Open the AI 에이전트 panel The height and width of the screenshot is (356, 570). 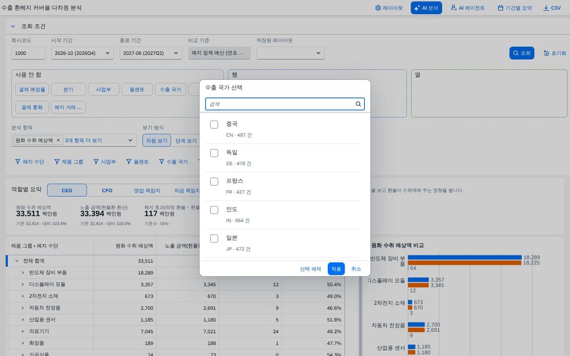click(x=468, y=8)
